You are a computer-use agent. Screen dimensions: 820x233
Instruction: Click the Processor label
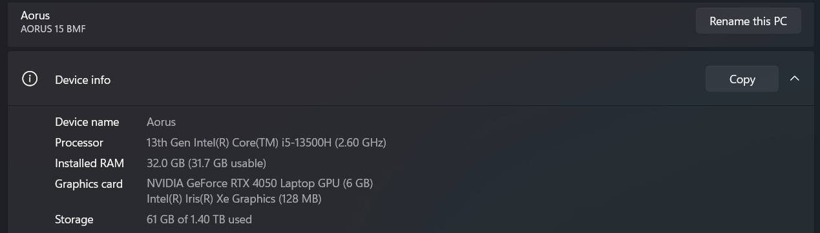coord(79,143)
